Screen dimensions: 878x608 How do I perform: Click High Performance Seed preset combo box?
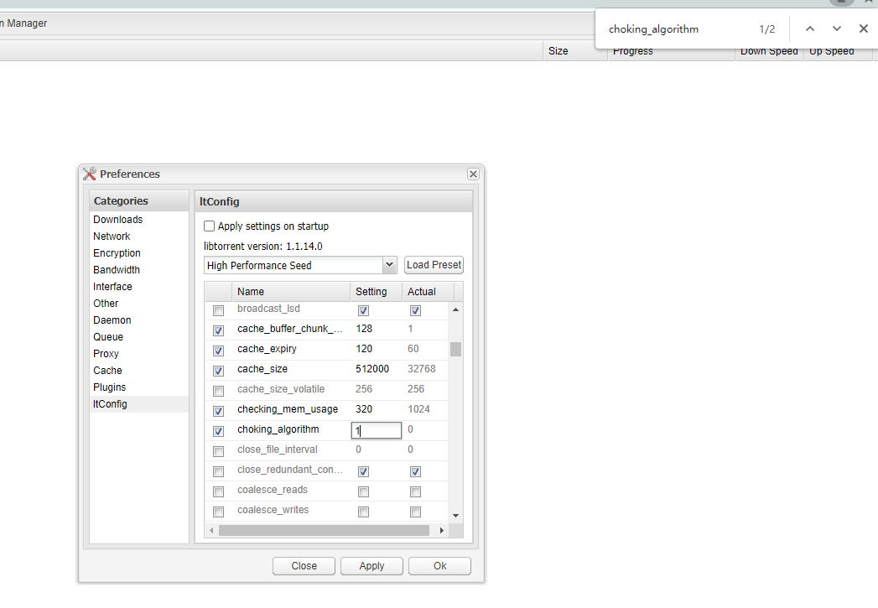(300, 265)
